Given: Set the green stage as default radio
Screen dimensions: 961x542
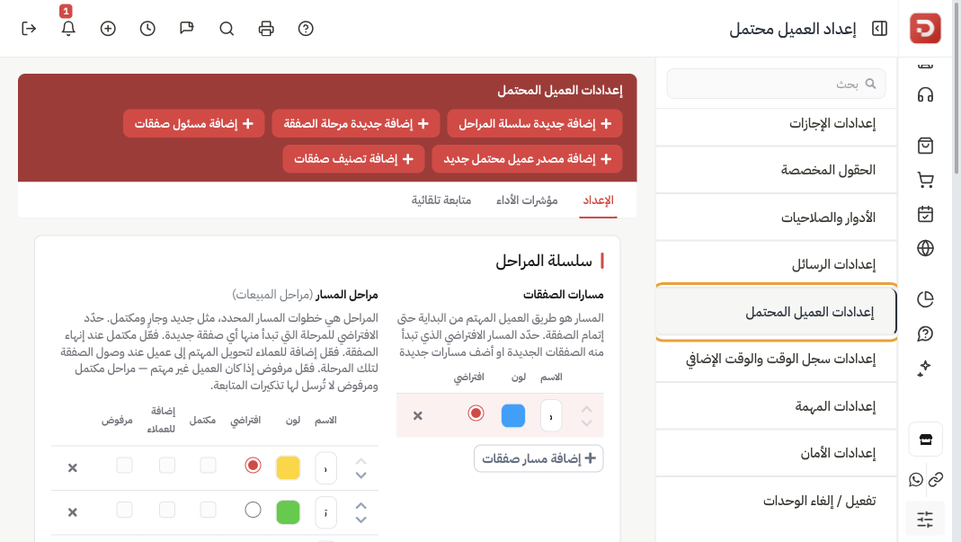Looking at the screenshot, I should click(253, 511).
